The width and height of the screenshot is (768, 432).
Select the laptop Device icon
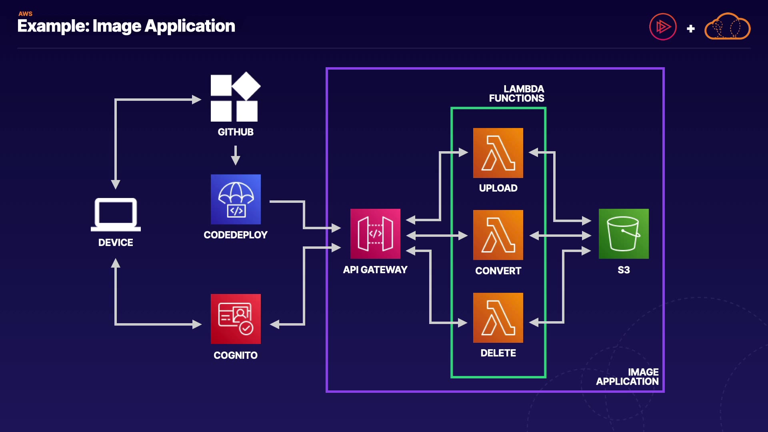click(x=116, y=214)
